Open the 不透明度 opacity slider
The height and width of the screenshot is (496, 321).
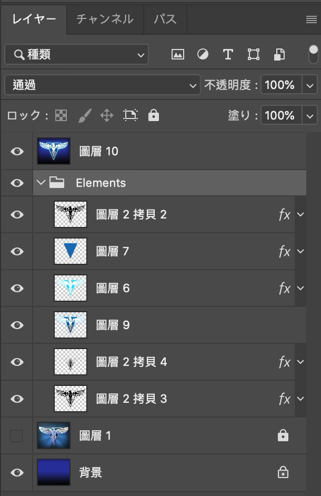(x=311, y=85)
